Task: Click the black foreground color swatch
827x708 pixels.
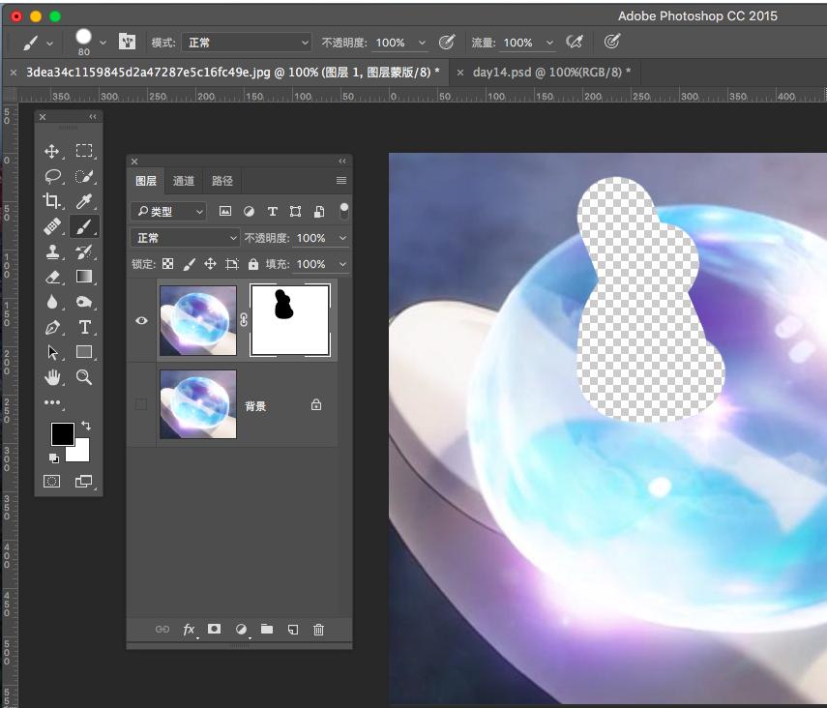Action: (x=63, y=434)
